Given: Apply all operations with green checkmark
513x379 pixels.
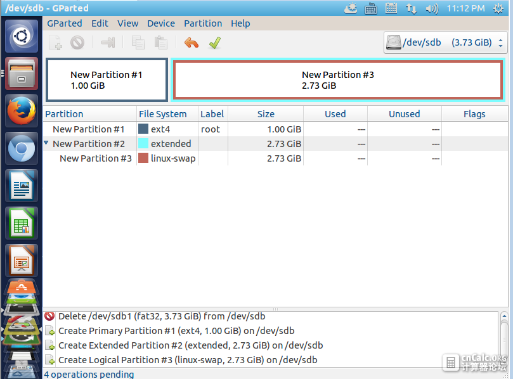Looking at the screenshot, I should (x=215, y=43).
